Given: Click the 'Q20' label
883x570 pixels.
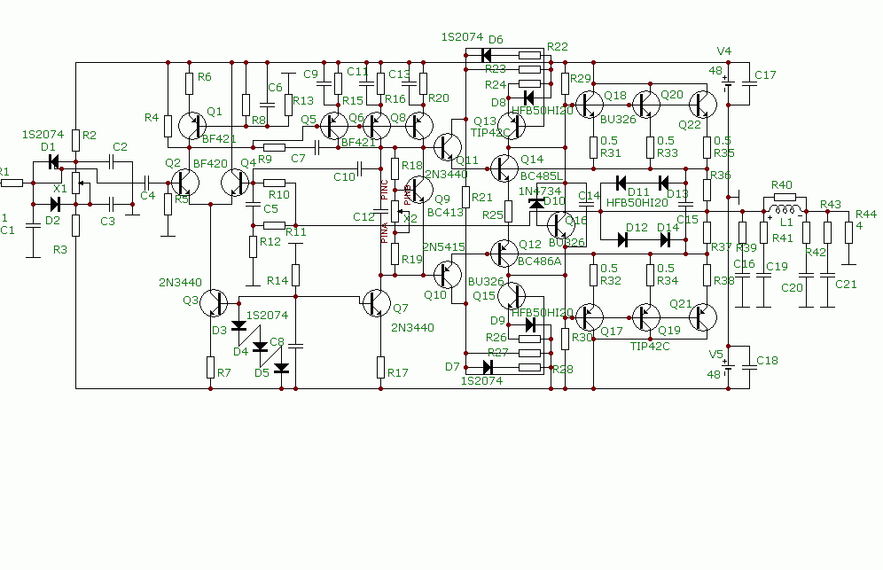Looking at the screenshot, I should click(x=672, y=94).
